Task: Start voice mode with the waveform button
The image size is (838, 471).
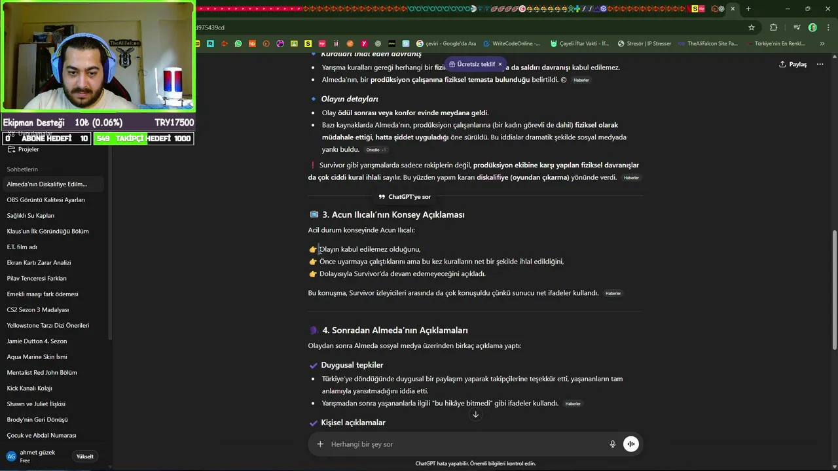Action: pyautogui.click(x=631, y=444)
